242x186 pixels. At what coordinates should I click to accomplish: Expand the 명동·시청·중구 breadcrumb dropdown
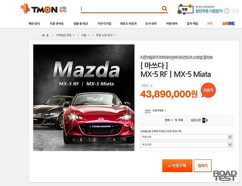[115, 35]
